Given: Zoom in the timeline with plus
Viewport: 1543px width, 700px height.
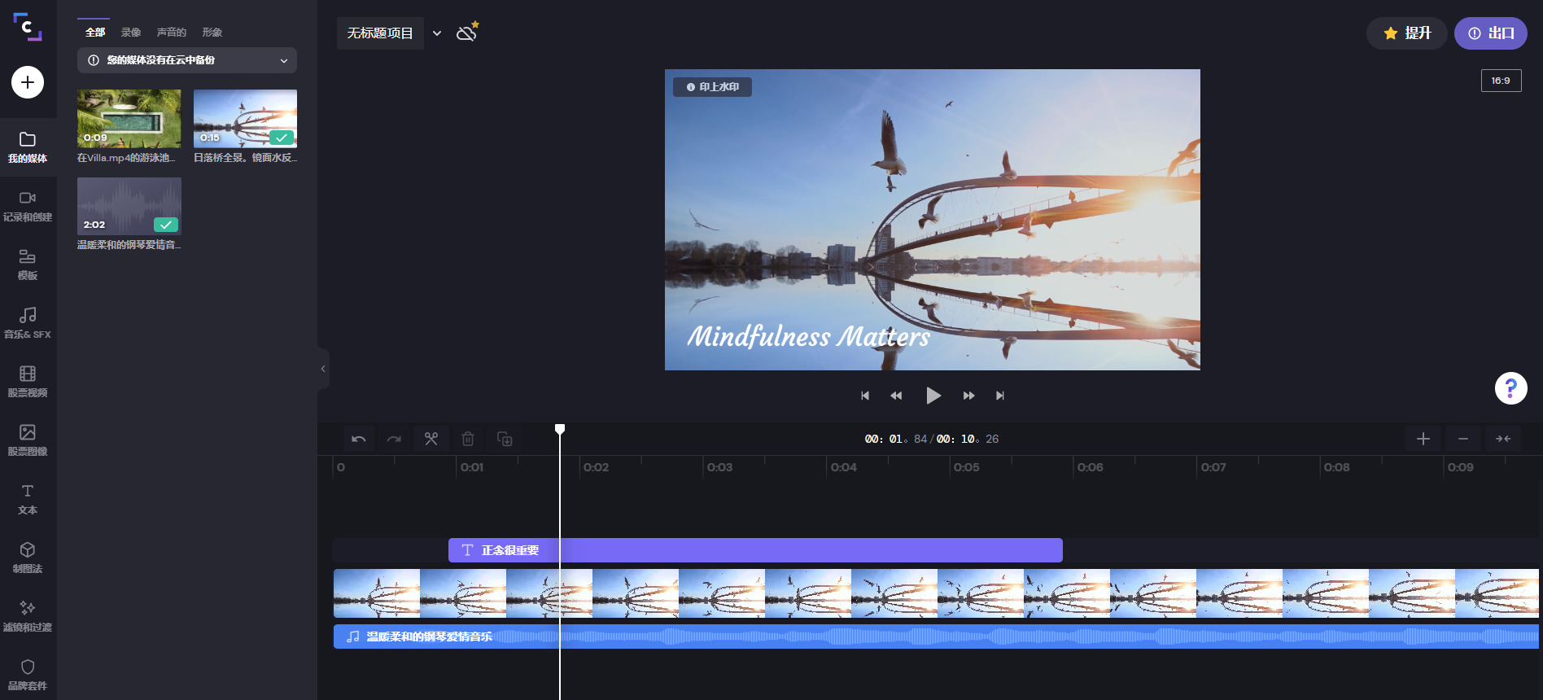Looking at the screenshot, I should [1423, 439].
